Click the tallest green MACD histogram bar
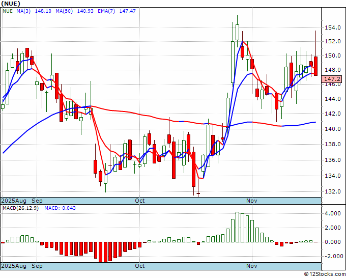Image resolution: width=346 pixels, height=278 pixels. pyautogui.click(x=238, y=227)
